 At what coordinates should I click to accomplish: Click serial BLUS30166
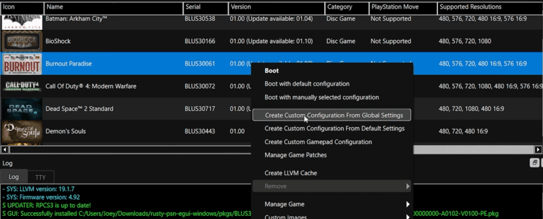click(x=200, y=41)
